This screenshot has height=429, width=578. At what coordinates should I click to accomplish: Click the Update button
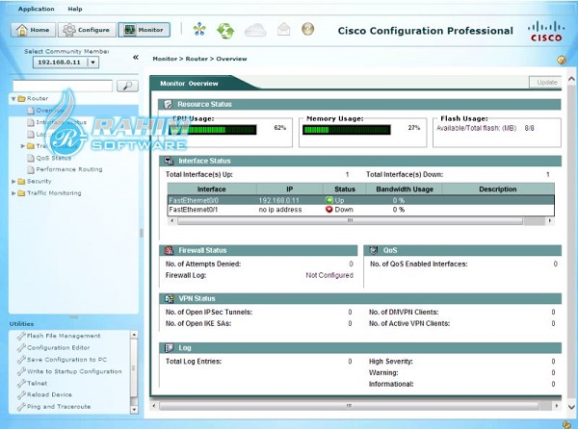click(x=546, y=83)
